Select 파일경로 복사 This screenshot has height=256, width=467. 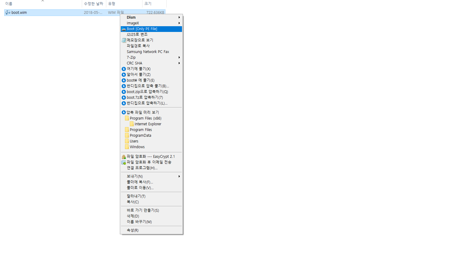coord(151,46)
